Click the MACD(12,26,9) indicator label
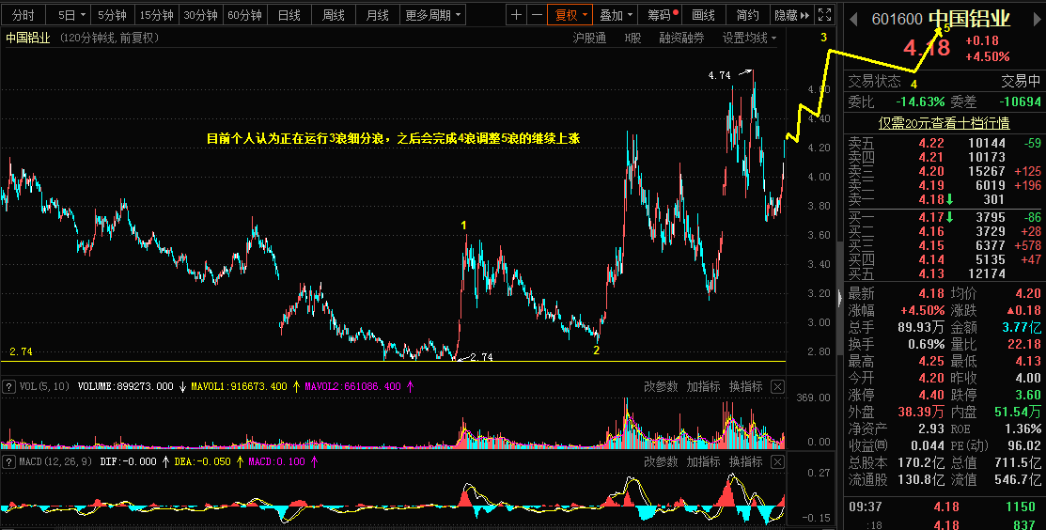This screenshot has height=530, width=1046. (55, 461)
